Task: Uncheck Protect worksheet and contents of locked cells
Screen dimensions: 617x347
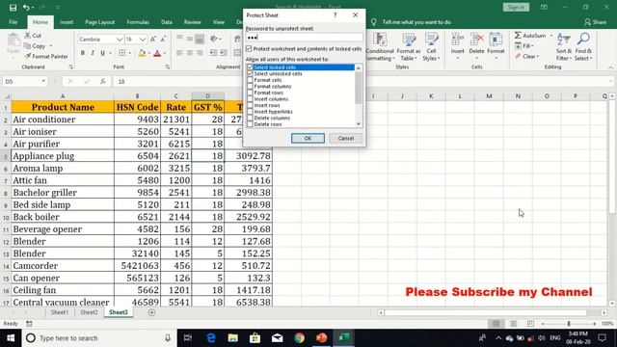Action: pyautogui.click(x=249, y=49)
